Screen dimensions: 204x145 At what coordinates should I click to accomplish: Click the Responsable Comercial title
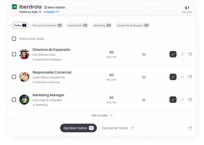[52, 72]
